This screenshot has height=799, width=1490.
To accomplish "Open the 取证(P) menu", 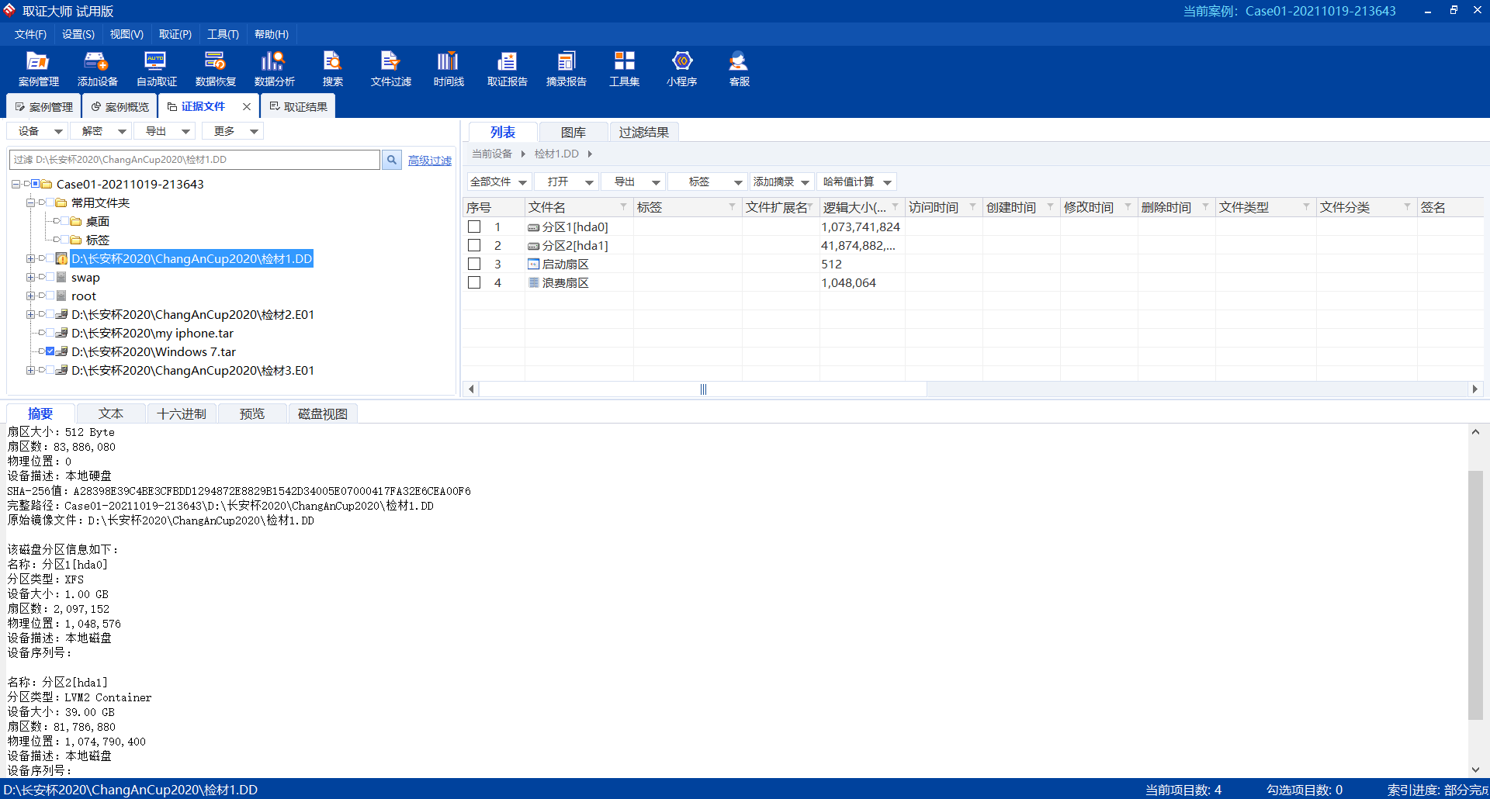I will (x=175, y=34).
